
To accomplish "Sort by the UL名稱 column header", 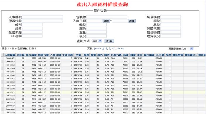I will [x=160, y=55].
